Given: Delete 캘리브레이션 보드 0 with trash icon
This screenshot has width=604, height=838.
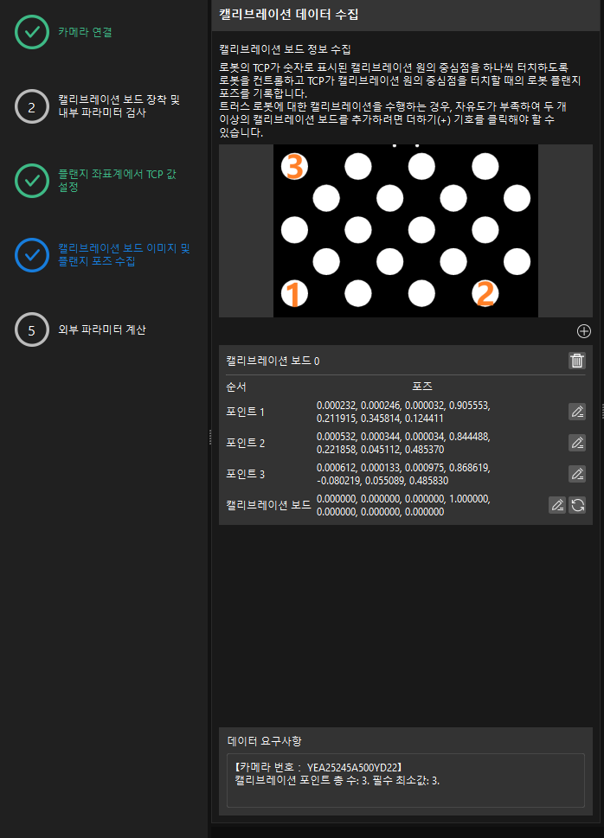Looking at the screenshot, I should coord(576,361).
